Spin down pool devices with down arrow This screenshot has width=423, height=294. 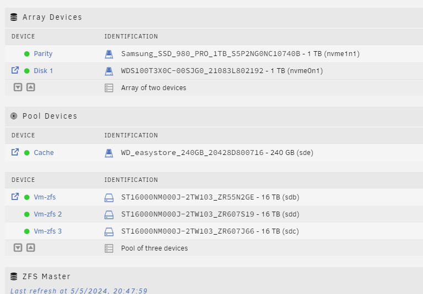18,248
